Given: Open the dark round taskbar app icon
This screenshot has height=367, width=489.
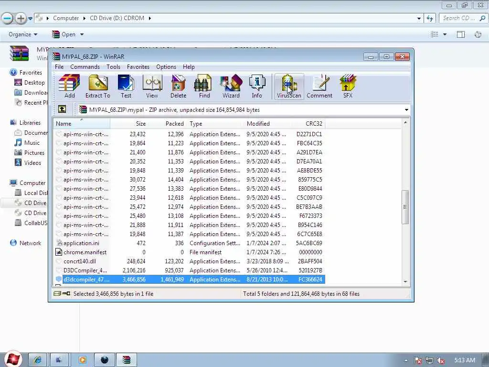Looking at the screenshot, I should (x=105, y=360).
